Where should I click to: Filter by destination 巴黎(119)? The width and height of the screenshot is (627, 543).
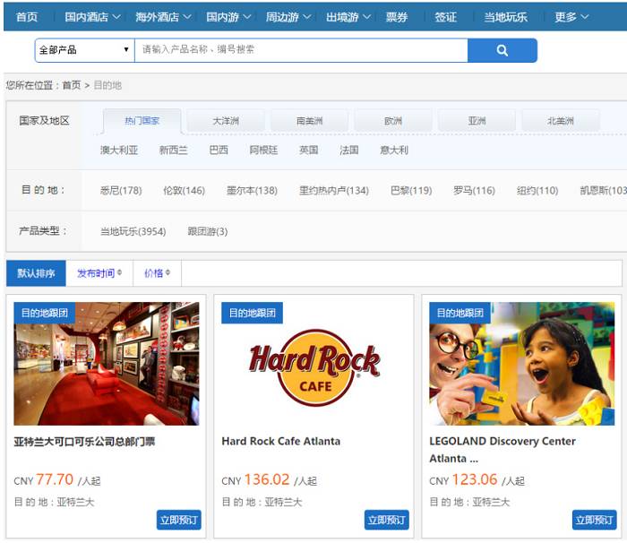(x=411, y=191)
